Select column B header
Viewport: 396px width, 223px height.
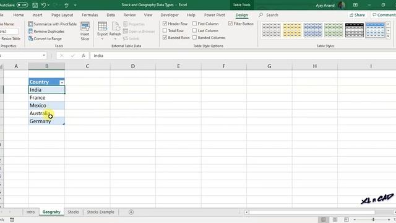47,66
